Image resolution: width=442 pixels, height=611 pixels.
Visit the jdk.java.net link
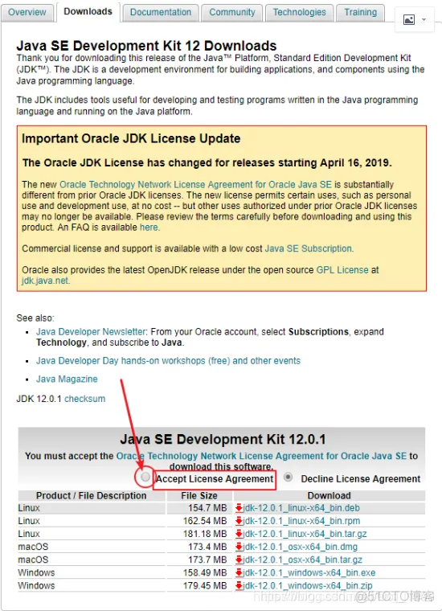tap(45, 281)
